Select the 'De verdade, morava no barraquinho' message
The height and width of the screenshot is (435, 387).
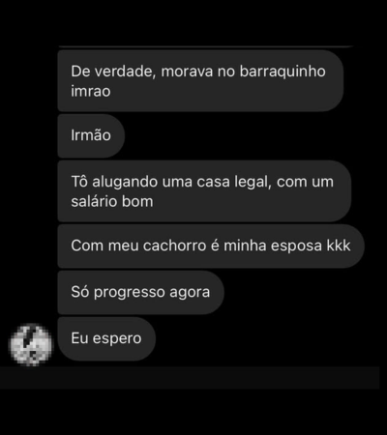[200, 81]
